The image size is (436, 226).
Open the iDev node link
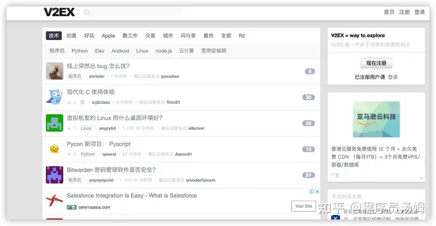point(99,51)
